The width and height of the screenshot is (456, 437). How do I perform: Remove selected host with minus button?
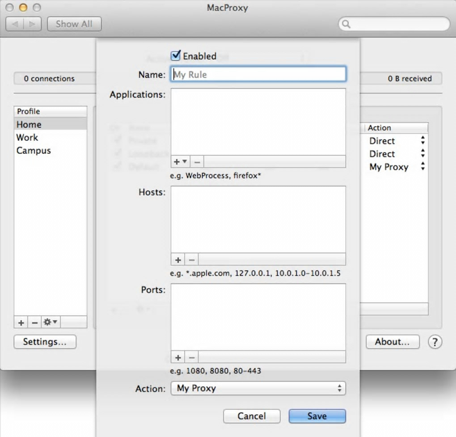pyautogui.click(x=192, y=259)
